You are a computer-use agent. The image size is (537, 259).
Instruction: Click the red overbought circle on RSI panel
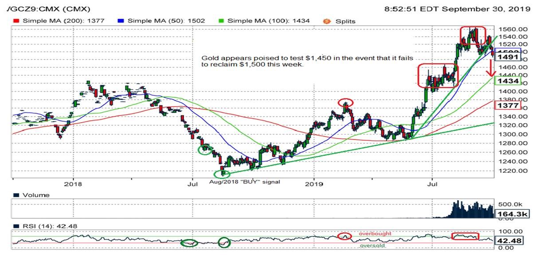(345, 236)
